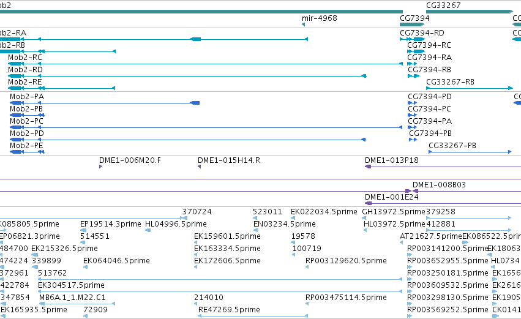Click the Mob2-PA protein label
521x319 pixels.
[x=27, y=97]
